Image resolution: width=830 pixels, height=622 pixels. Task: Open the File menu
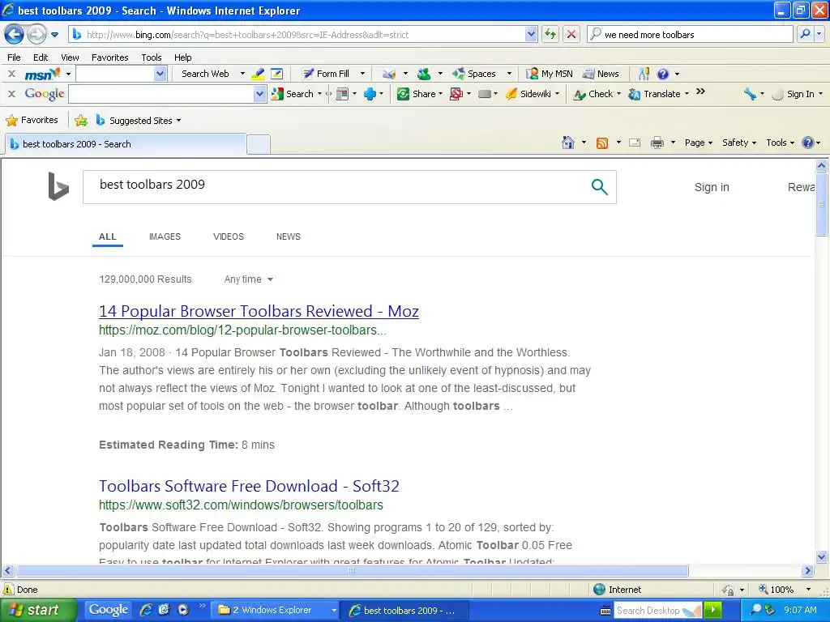[x=15, y=58]
